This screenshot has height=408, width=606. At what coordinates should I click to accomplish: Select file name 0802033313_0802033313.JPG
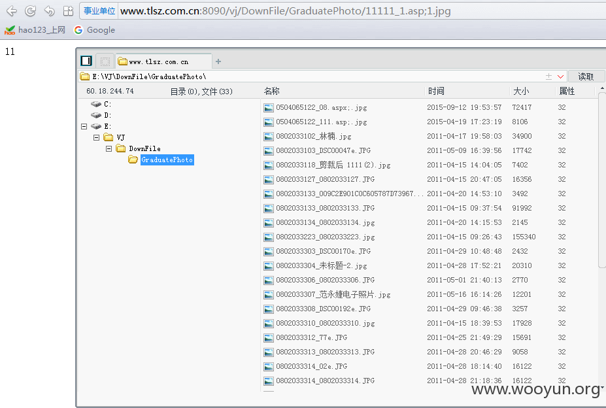coord(325,352)
